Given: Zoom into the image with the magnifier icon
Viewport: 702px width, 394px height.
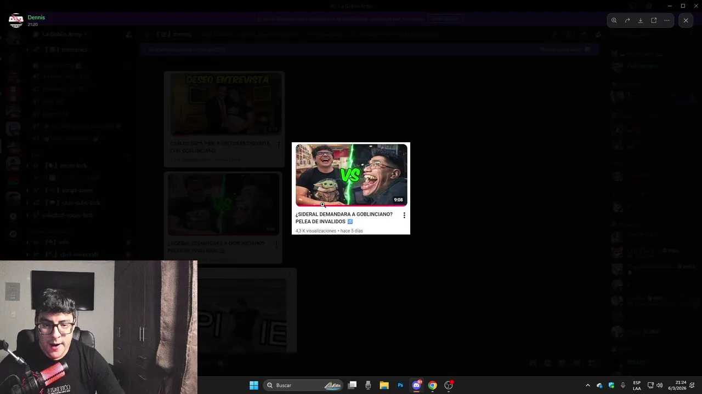Looking at the screenshot, I should click(614, 20).
